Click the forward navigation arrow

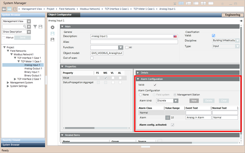(9, 8)
